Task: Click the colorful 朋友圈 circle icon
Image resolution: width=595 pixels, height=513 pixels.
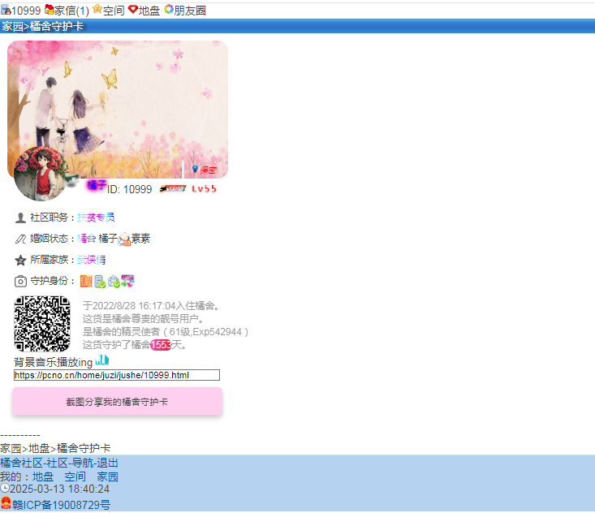Action: tap(169, 9)
